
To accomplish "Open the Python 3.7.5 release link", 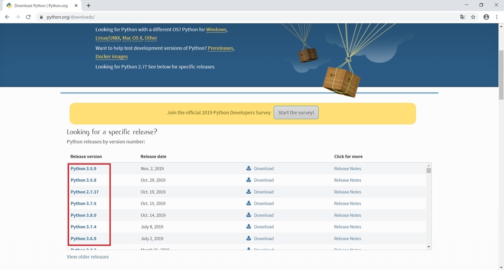I will pos(83,204).
